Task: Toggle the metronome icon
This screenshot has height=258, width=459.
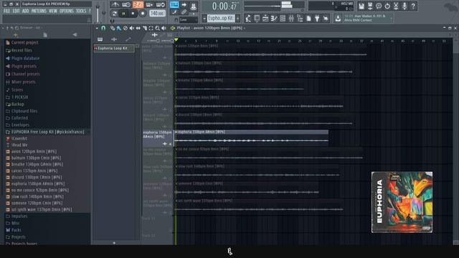Action: click(x=115, y=5)
